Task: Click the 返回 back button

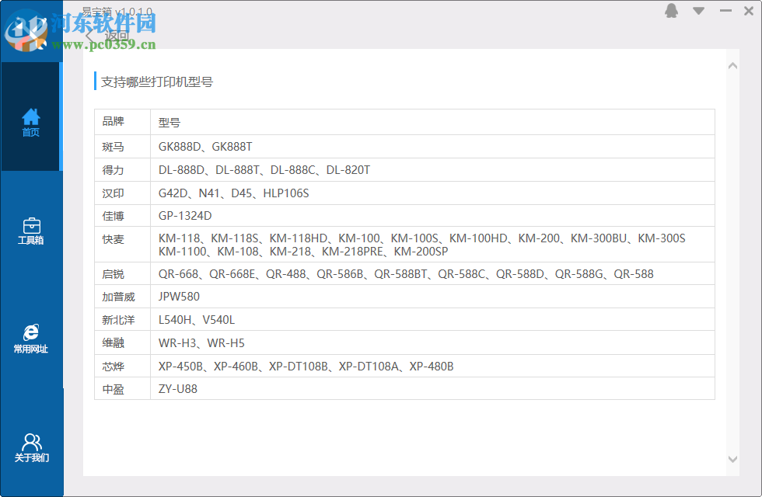Action: pyautogui.click(x=107, y=36)
